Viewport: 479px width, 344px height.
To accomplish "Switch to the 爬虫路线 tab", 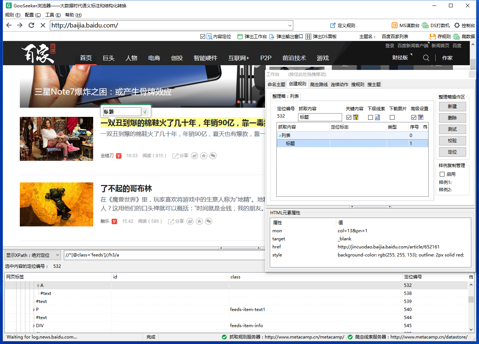I will [319, 85].
